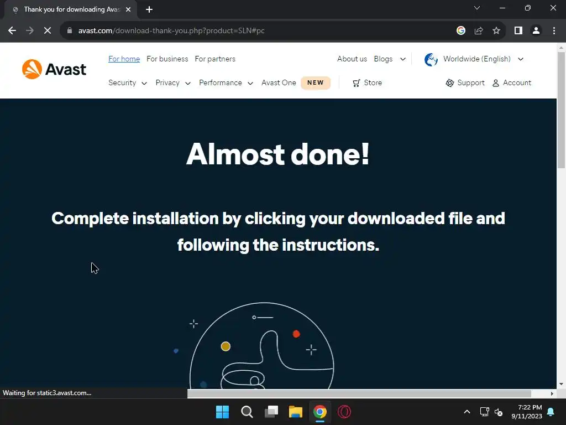Click the thumbs-up illustration
566x425 pixels.
[x=261, y=346]
